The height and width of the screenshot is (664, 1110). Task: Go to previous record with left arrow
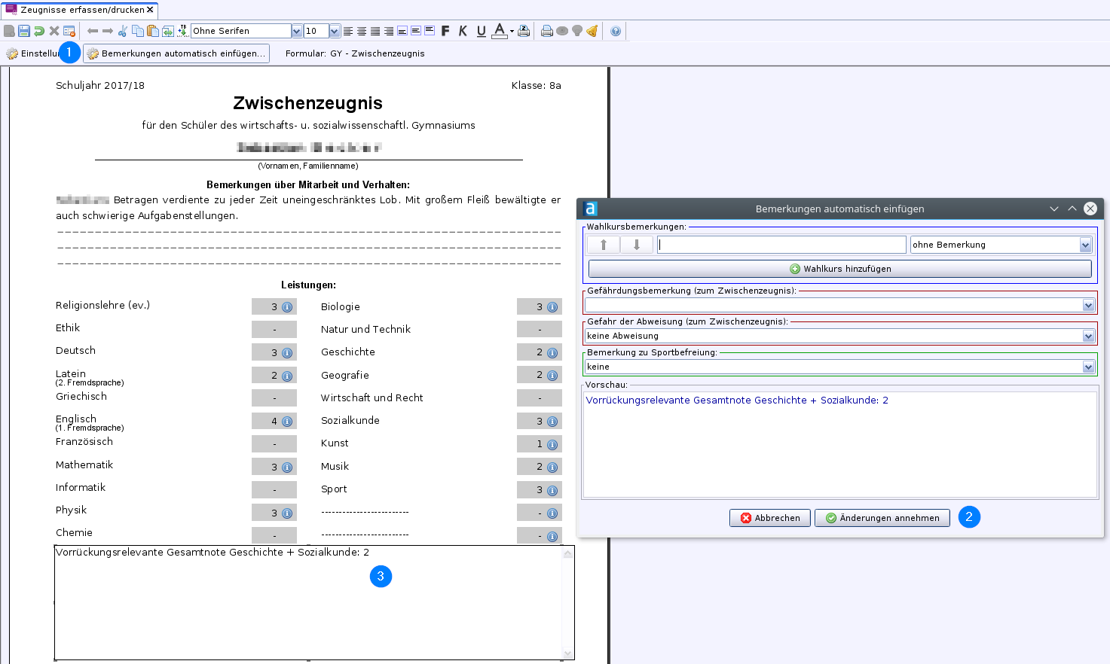(x=93, y=31)
